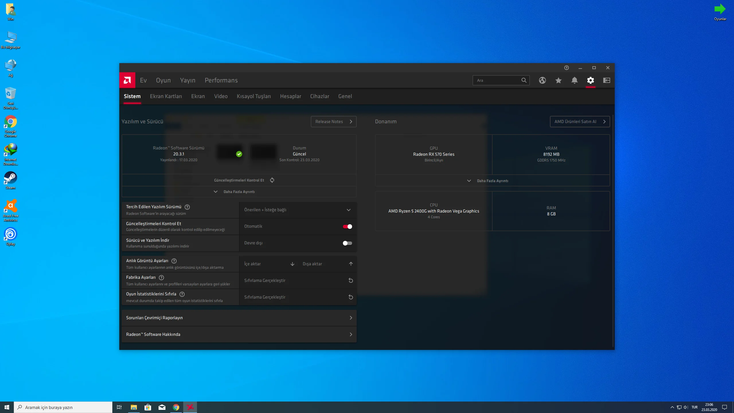734x413 pixels.
Task: Click the Release Notes button
Action: click(x=333, y=122)
